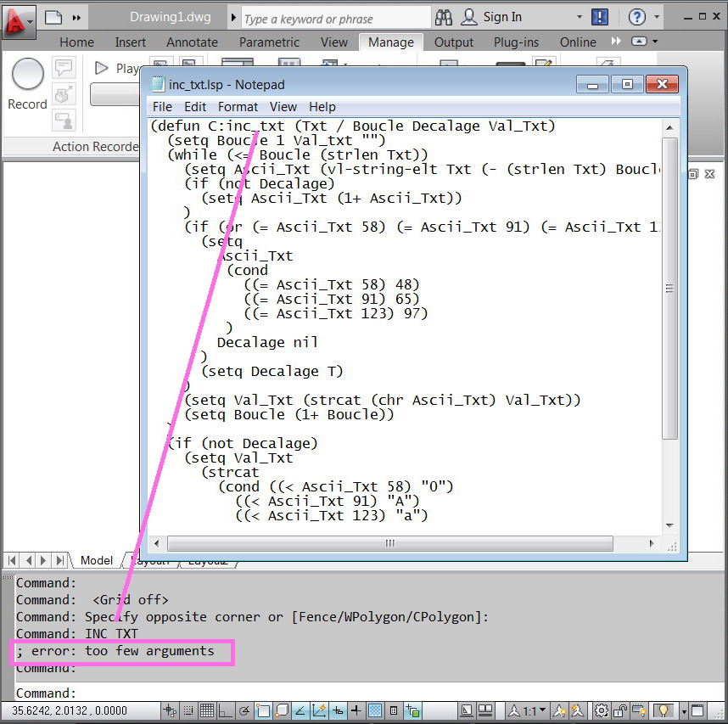This screenshot has height=724, width=728.
Task: Click the Notepad vertical scrollbar thumb
Action: pos(669,288)
